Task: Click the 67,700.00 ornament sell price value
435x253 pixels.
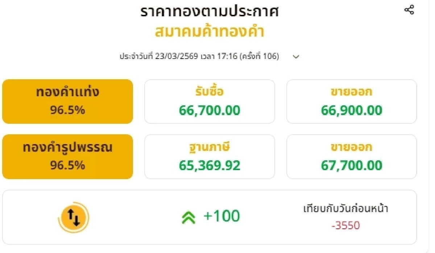Action: click(x=352, y=165)
